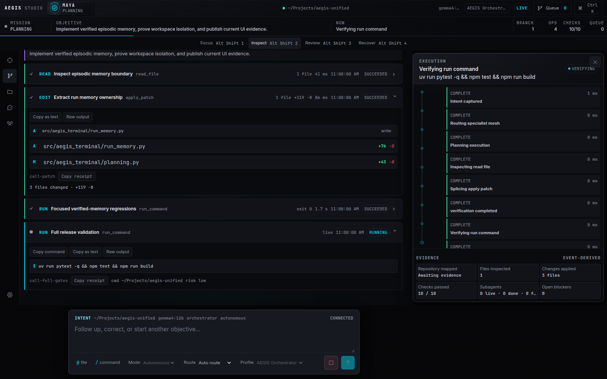Stop the running task with the red stop button
Image resolution: width=607 pixels, height=379 pixels.
coord(331,363)
